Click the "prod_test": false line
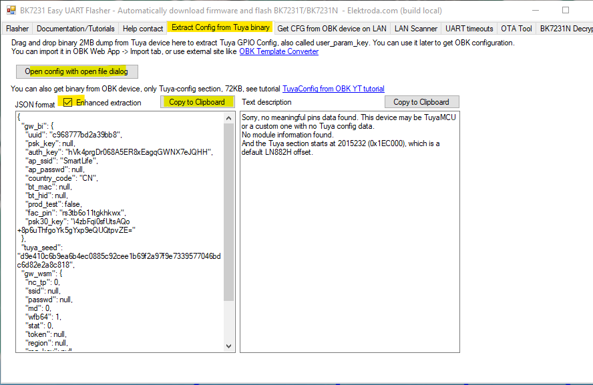This screenshot has width=593, height=385. [53, 204]
